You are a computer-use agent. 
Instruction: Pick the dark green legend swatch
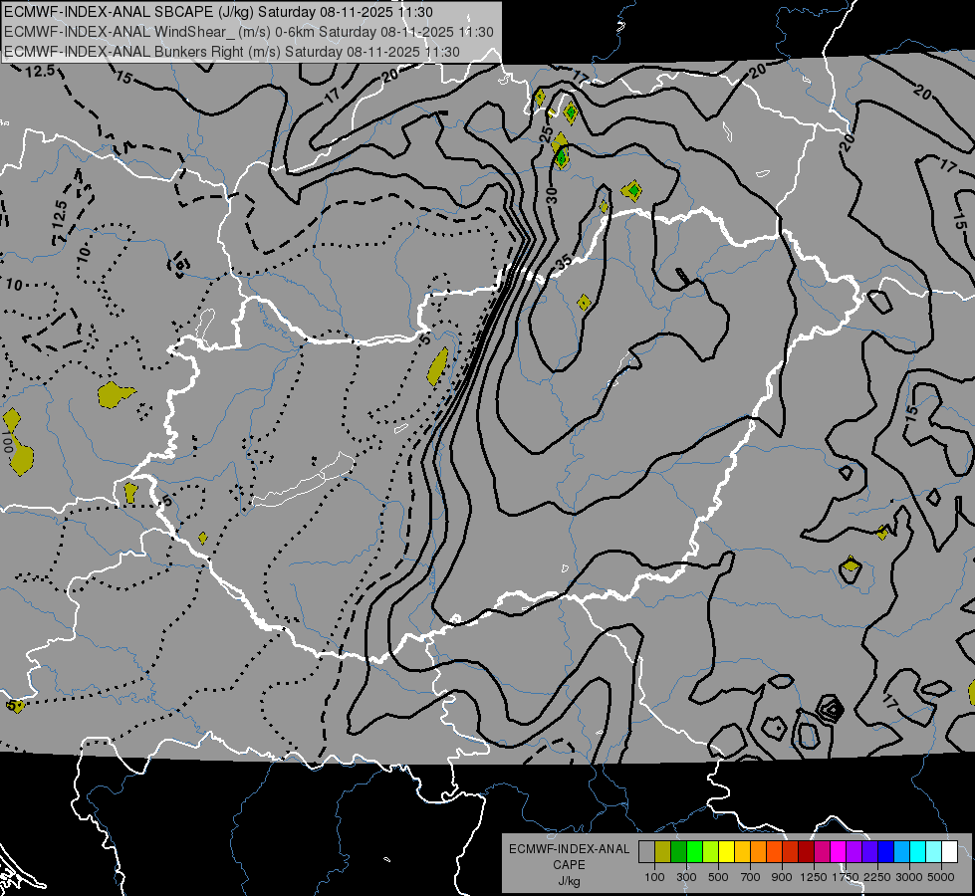[x=678, y=851]
